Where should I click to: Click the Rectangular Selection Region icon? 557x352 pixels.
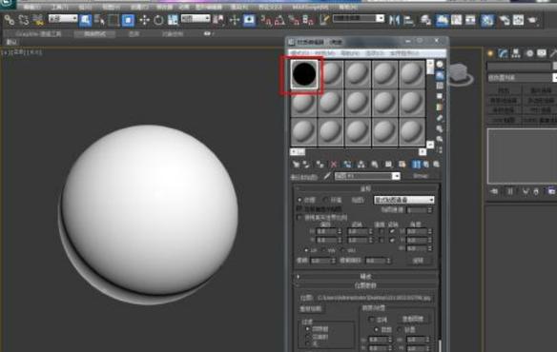pos(113,20)
